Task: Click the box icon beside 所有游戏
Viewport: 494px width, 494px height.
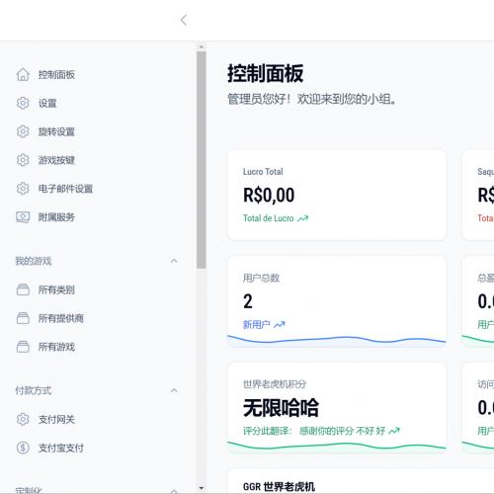Action: coord(23,347)
